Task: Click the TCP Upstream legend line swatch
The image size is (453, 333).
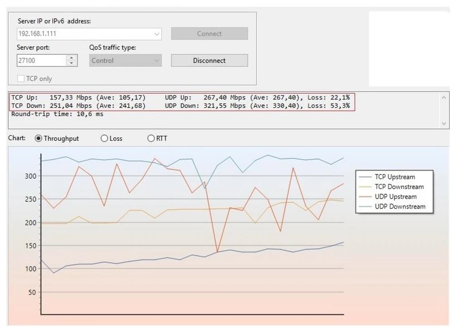Action: 365,177
